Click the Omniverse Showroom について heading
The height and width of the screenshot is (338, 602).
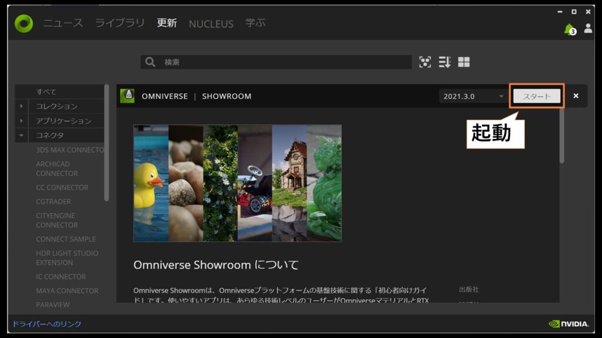[x=216, y=265]
